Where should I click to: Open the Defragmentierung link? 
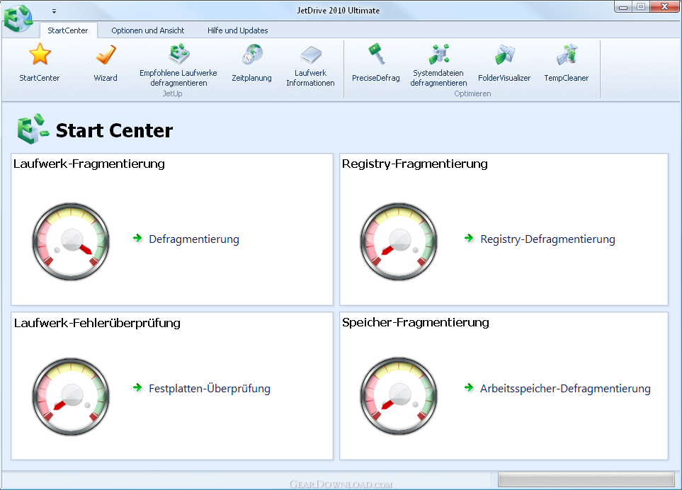pos(194,239)
